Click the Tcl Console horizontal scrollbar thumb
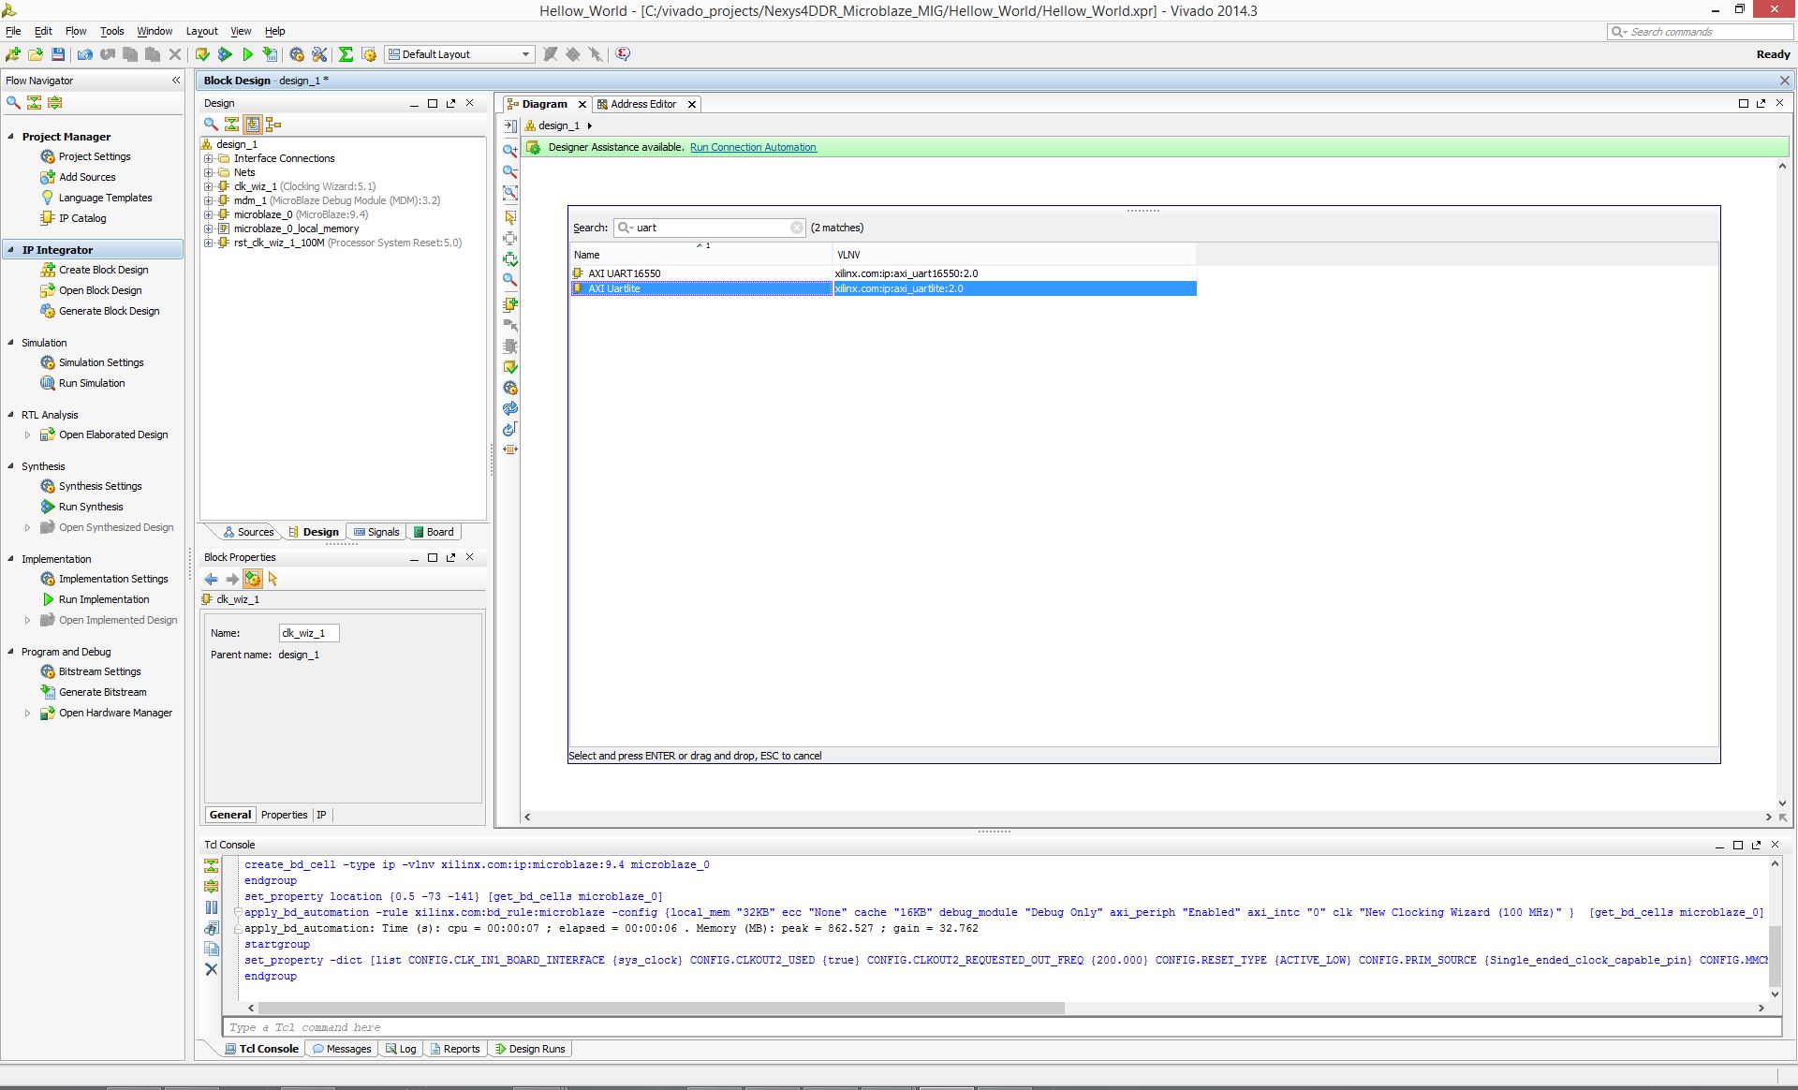1798x1090 pixels. coord(660,1009)
